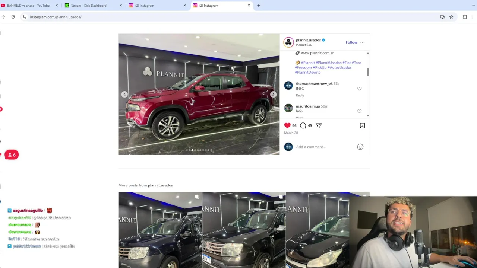
Task: Close the active Instagram tab
Action: pos(249,5)
